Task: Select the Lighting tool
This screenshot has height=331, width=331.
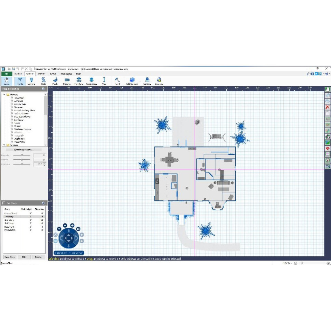Action: pos(31,81)
